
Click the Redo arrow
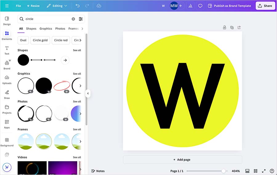tap(87, 6)
